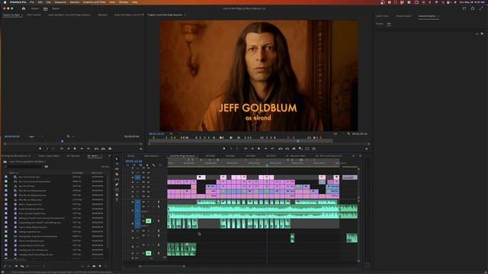Toggle eye visibility for the bottom video track
Viewport: 488px width, 274px height.
coord(148,196)
